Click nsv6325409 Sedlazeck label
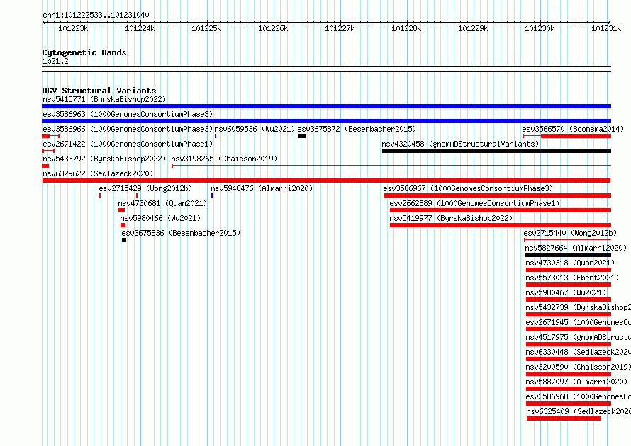 [x=579, y=411]
